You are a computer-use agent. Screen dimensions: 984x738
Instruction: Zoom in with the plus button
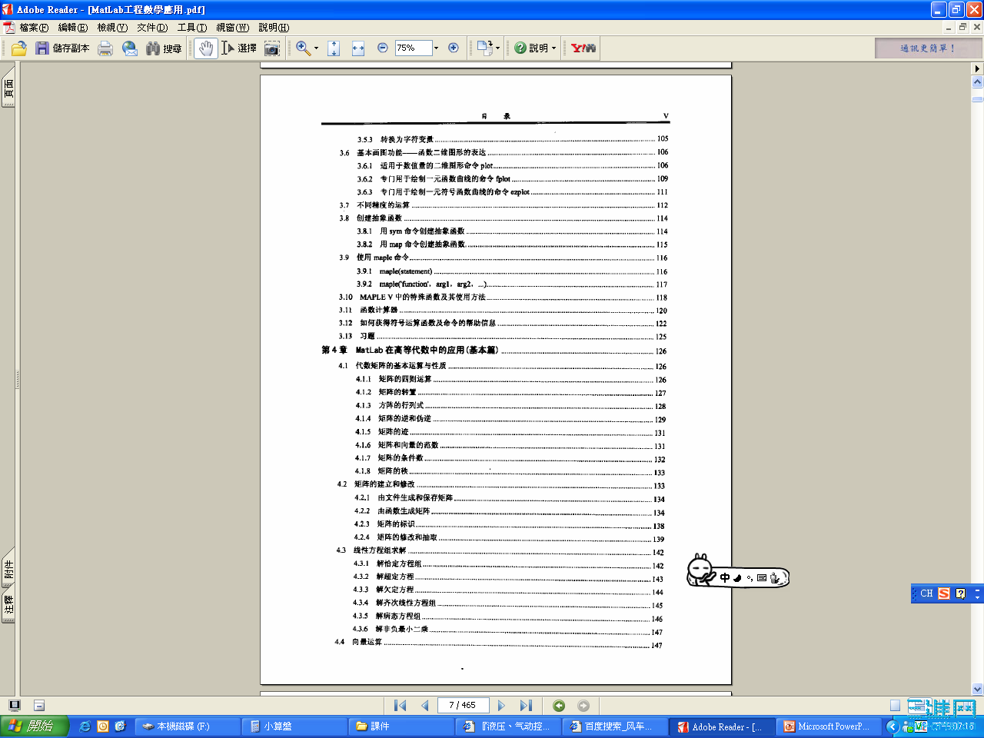pos(454,48)
